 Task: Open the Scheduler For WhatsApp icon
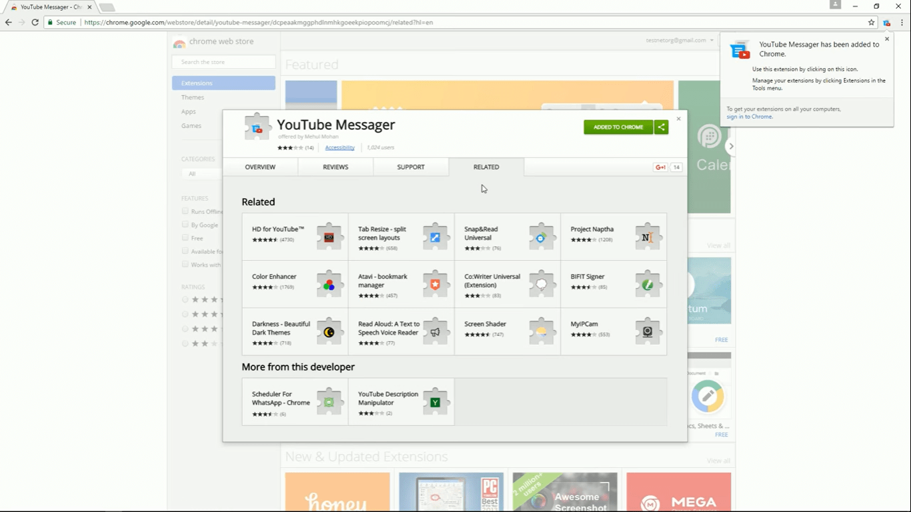click(329, 402)
